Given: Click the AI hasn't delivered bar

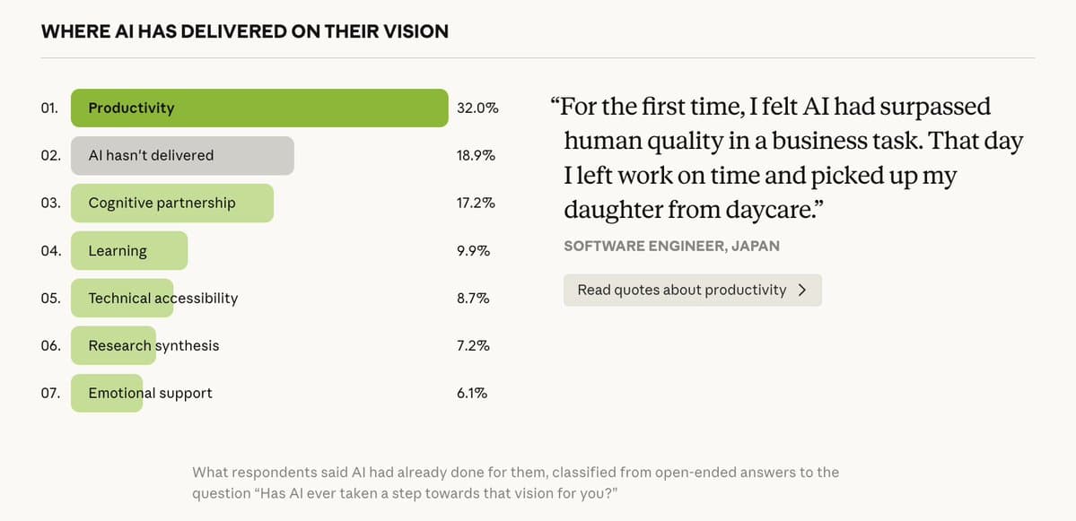Looking at the screenshot, I should click(x=182, y=155).
